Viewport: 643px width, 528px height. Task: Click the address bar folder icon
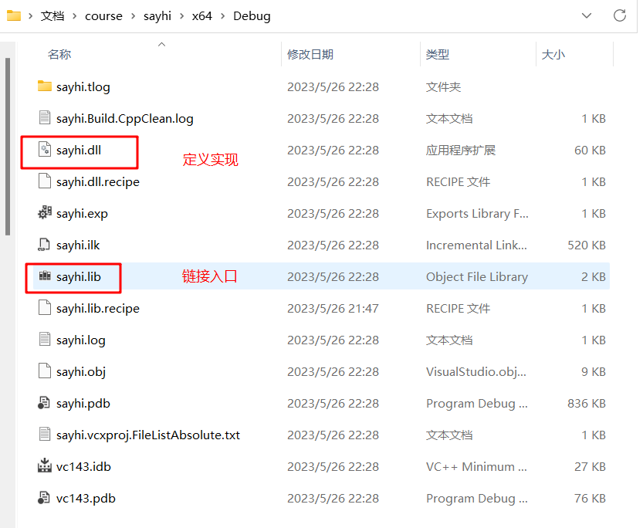(x=14, y=15)
